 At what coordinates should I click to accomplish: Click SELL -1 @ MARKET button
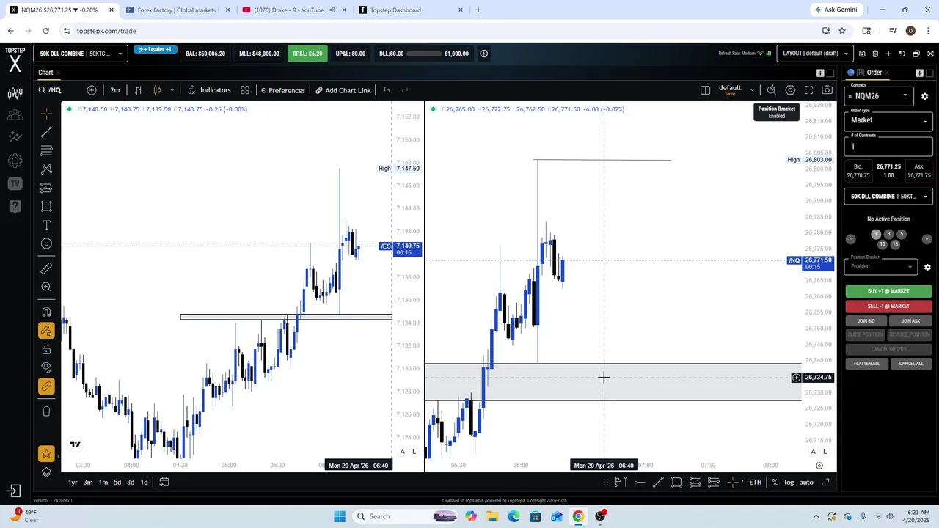tap(888, 307)
